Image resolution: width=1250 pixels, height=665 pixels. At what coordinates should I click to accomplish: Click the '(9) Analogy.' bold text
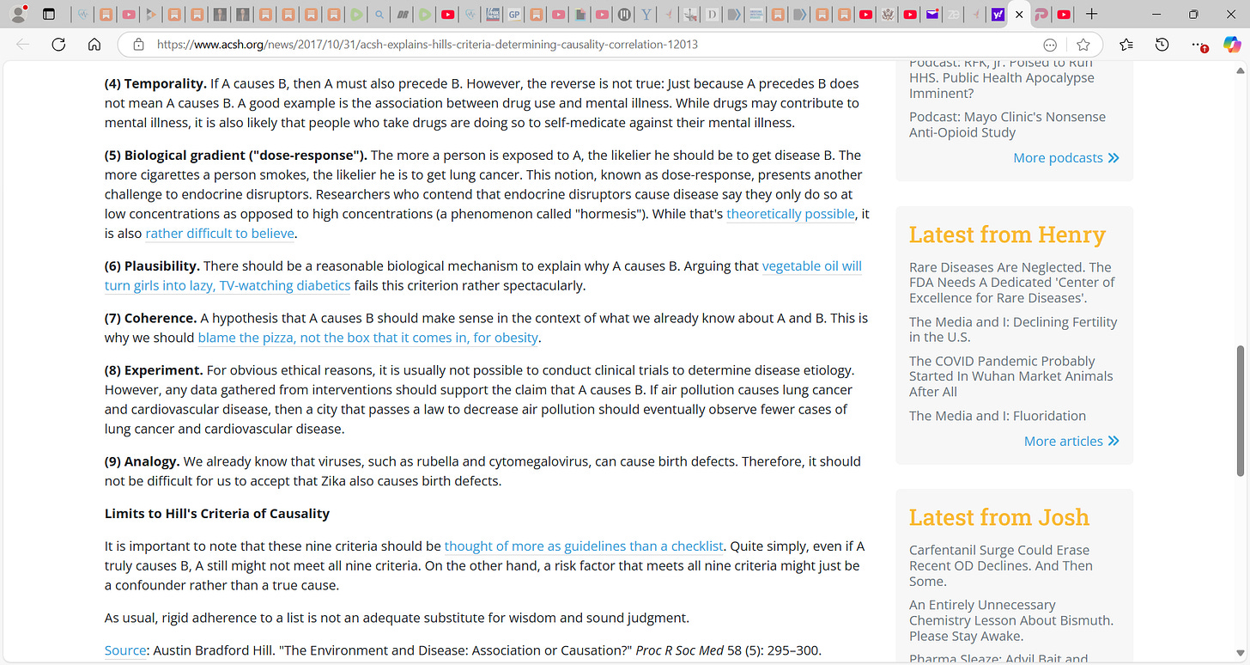tap(142, 461)
